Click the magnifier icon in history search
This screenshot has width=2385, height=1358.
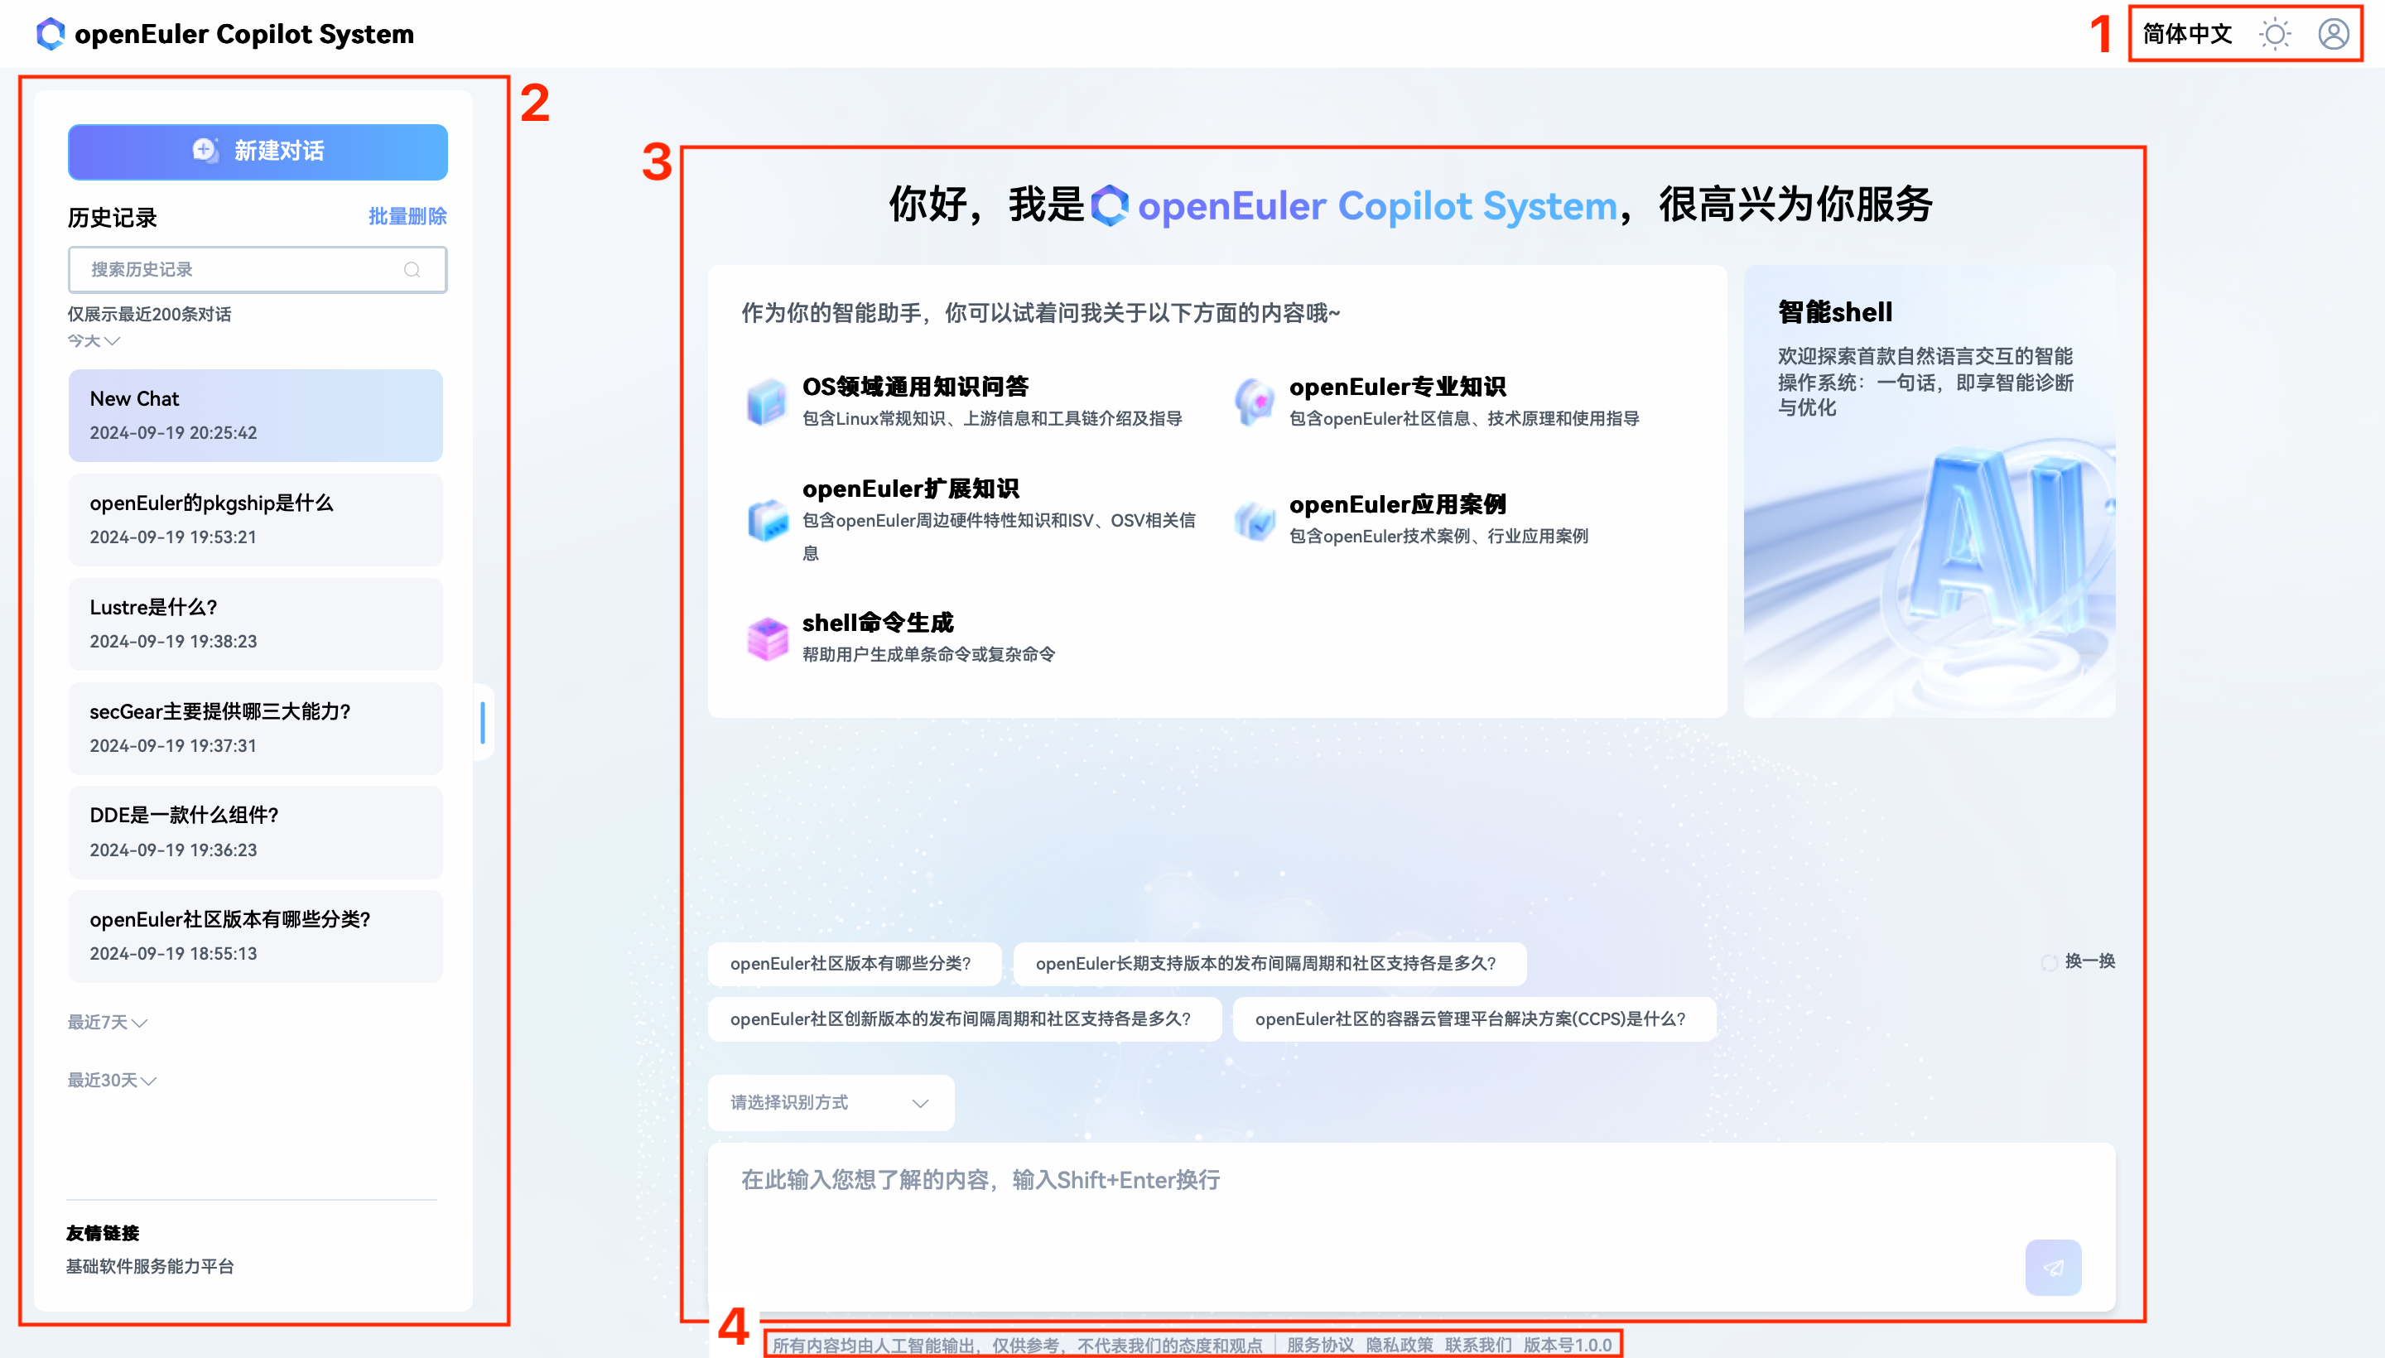pos(412,270)
